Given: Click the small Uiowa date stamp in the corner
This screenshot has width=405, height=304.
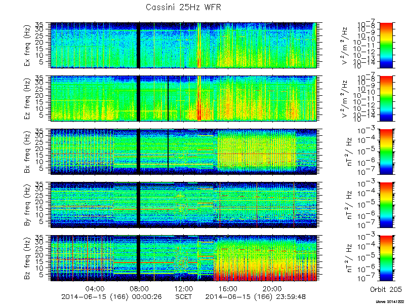Looking at the screenshot, I should point(390,301).
